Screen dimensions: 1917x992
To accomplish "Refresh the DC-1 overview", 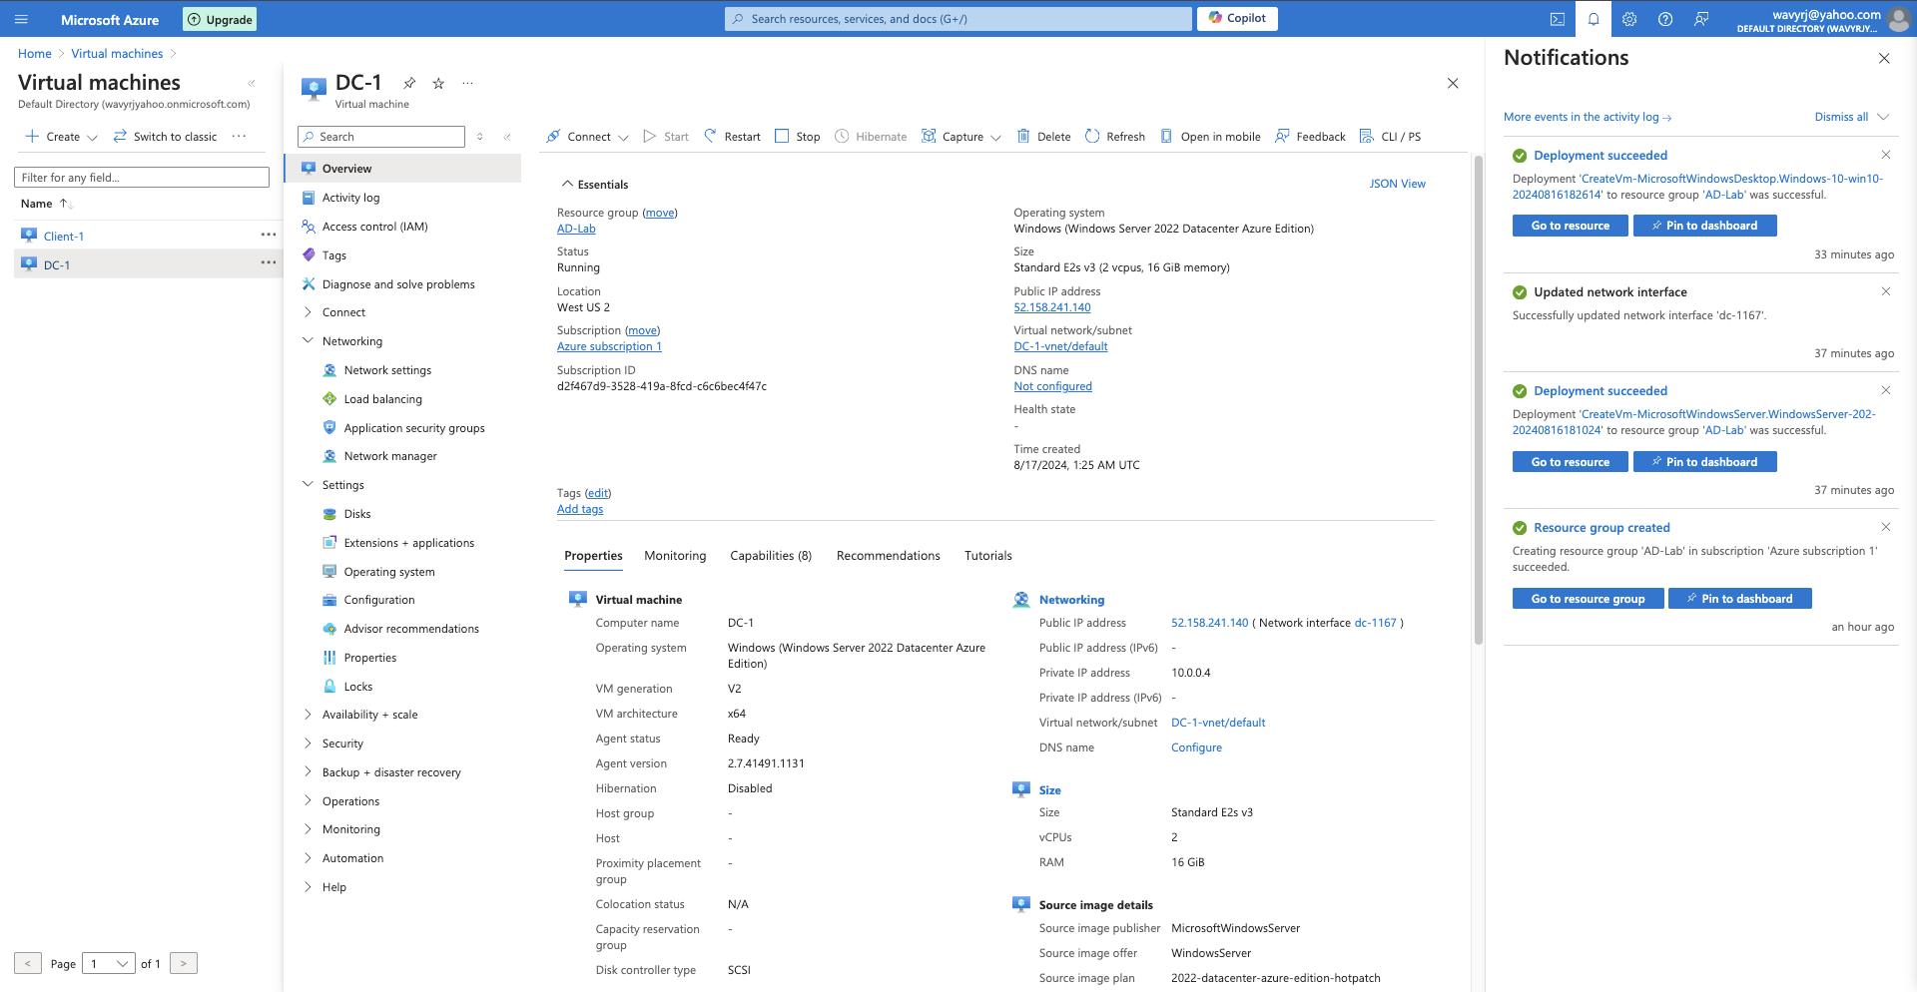I will (1115, 137).
